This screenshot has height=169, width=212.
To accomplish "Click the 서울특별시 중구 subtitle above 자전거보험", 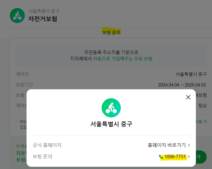I will (44, 11).
